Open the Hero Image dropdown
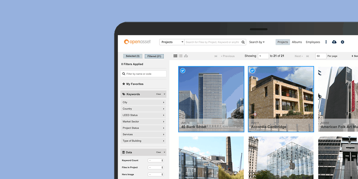 [156, 174]
